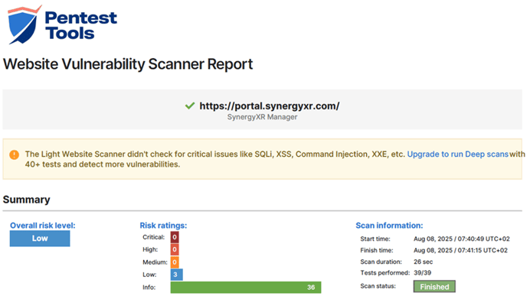Screen dimensions: 527x296
Task: Click the green Info bar showing 36
Action: (246, 288)
